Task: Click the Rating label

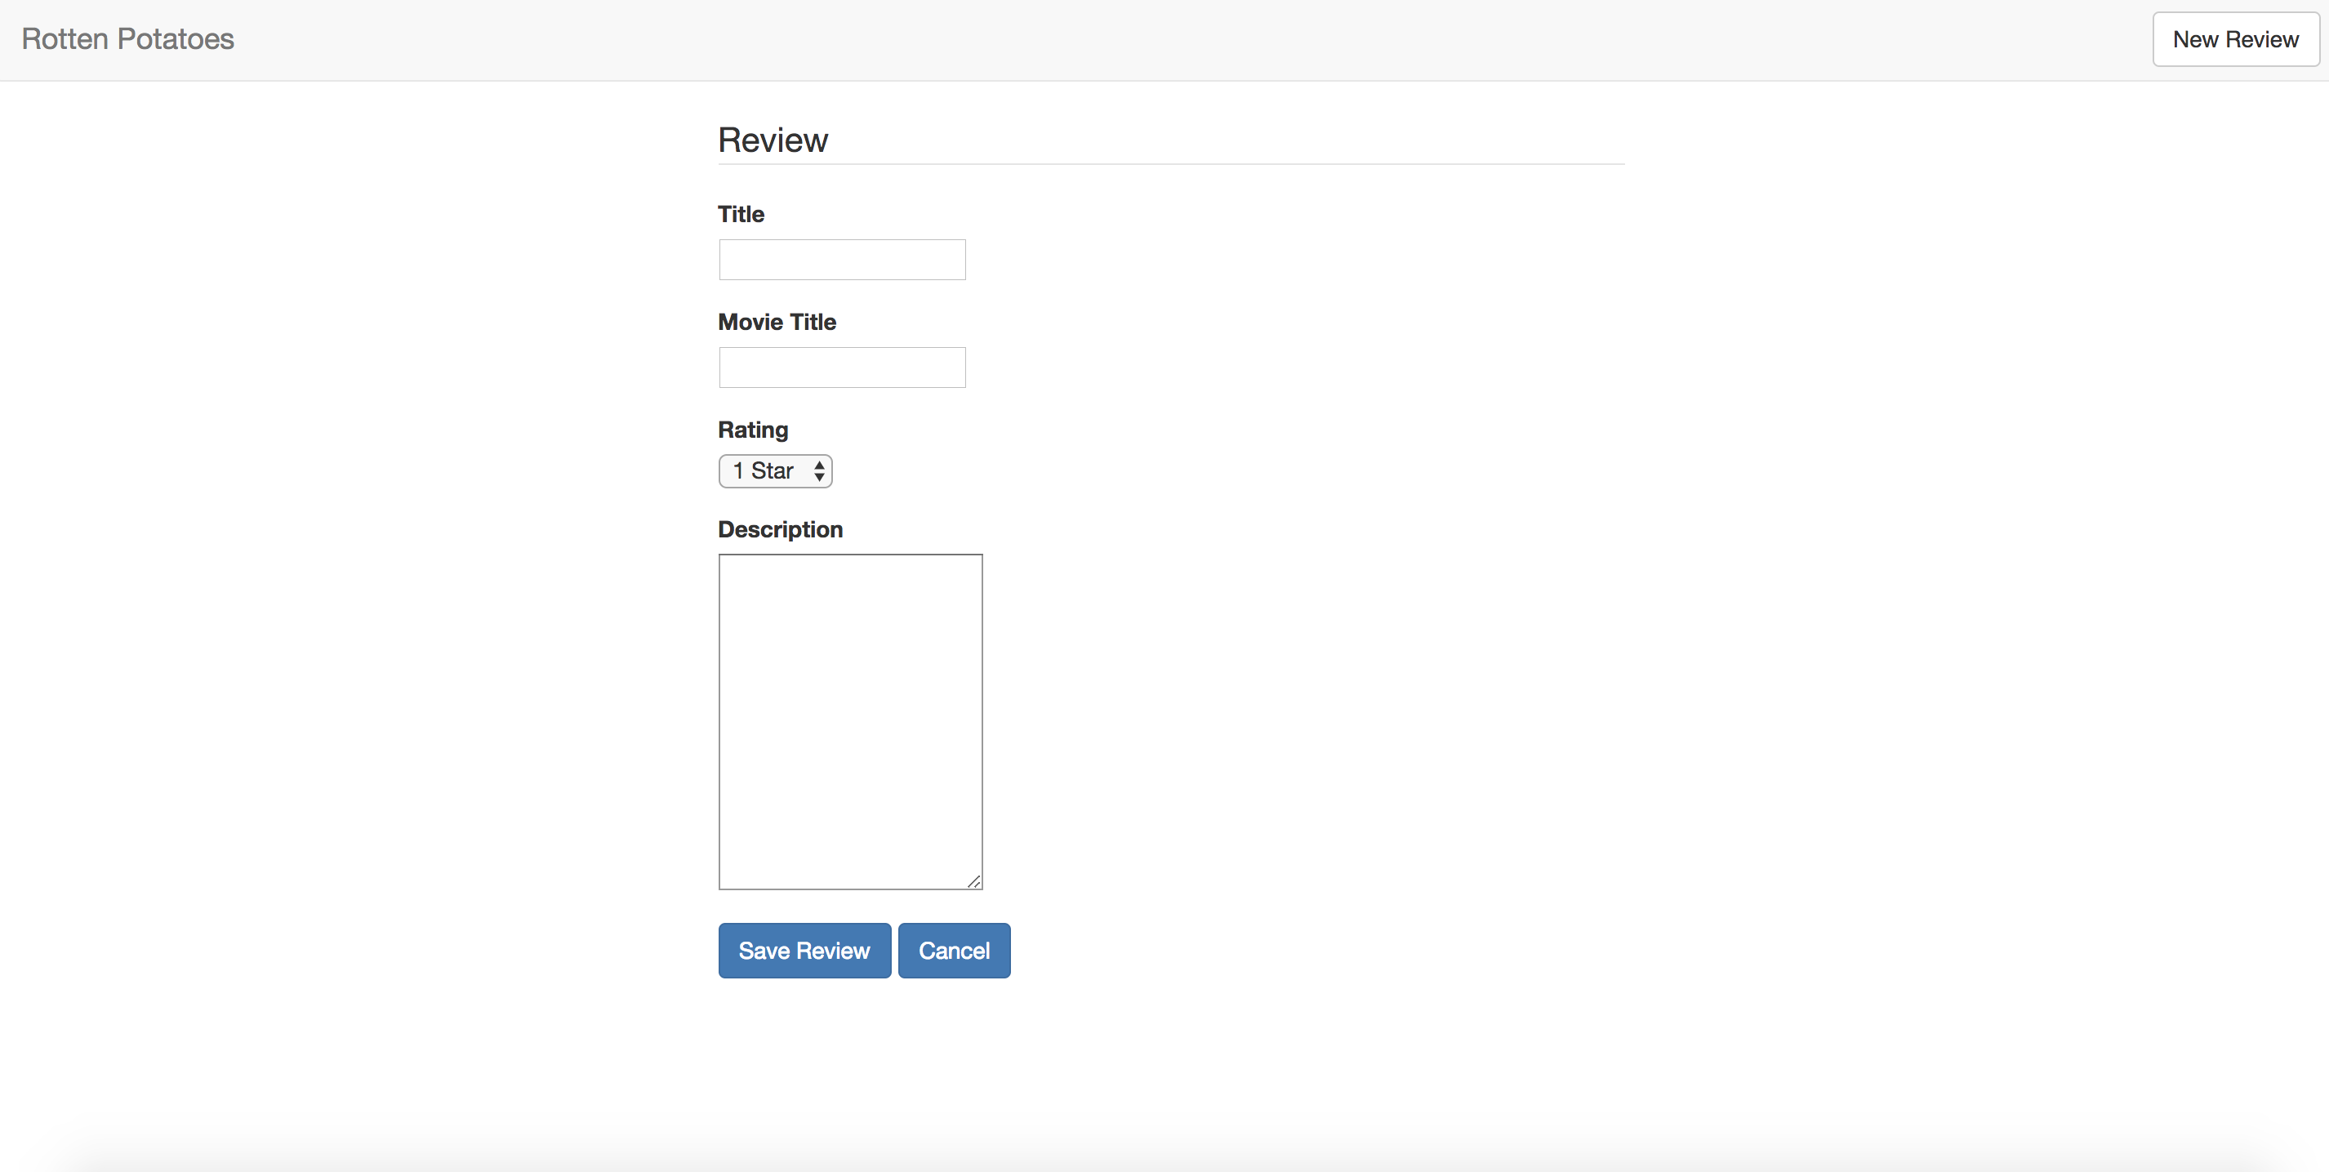Action: click(x=752, y=430)
